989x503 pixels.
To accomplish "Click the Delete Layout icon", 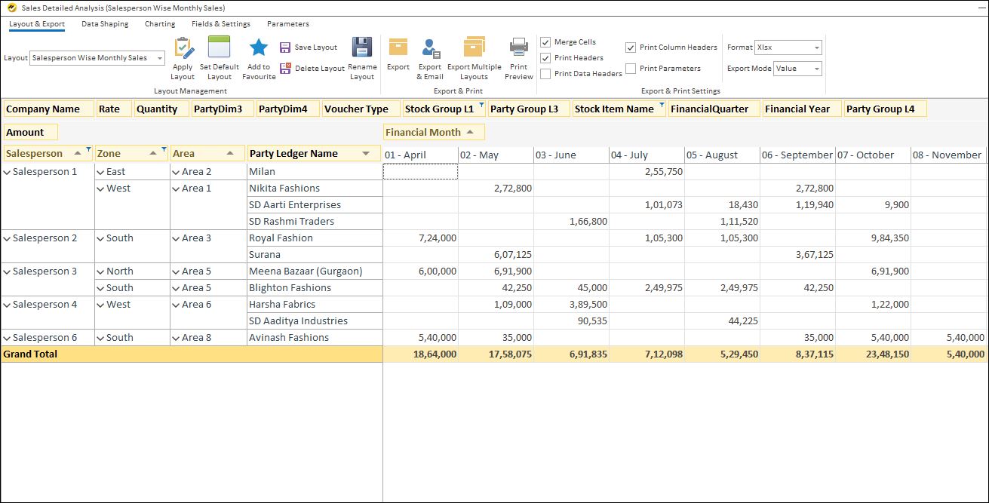I will (x=287, y=69).
